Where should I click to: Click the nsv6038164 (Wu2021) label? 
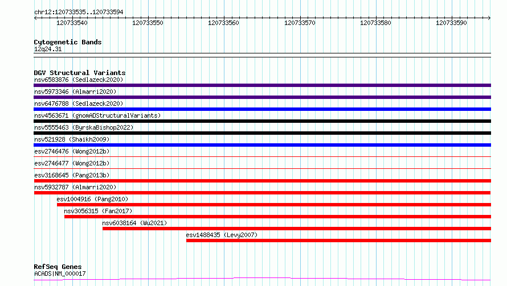coord(134,223)
